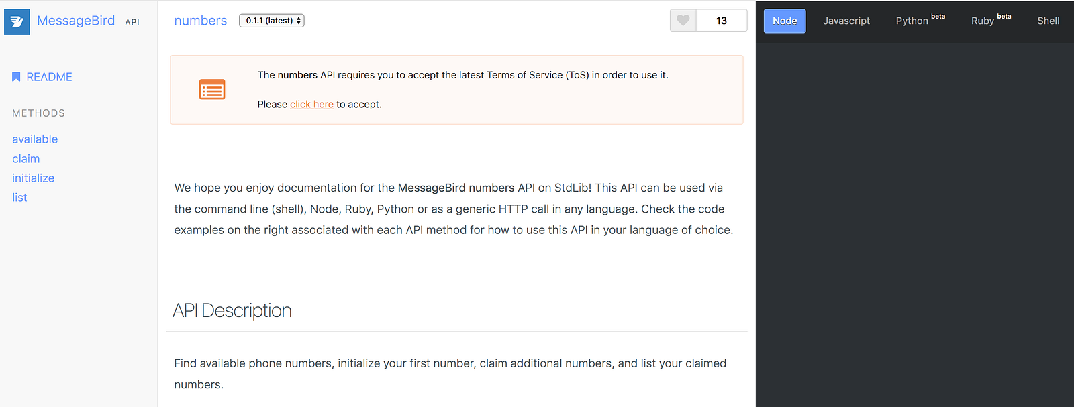1074x407 pixels.
Task: Click the favorites count 13
Action: (x=721, y=21)
